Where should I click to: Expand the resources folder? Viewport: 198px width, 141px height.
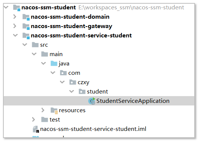(43, 110)
